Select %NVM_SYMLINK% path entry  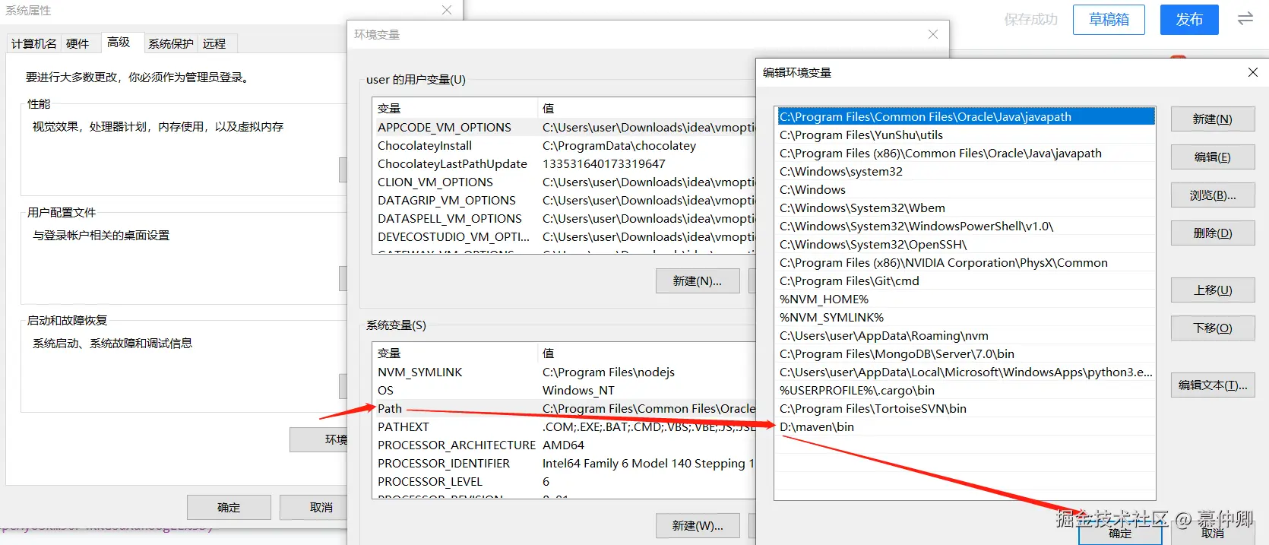(x=965, y=317)
